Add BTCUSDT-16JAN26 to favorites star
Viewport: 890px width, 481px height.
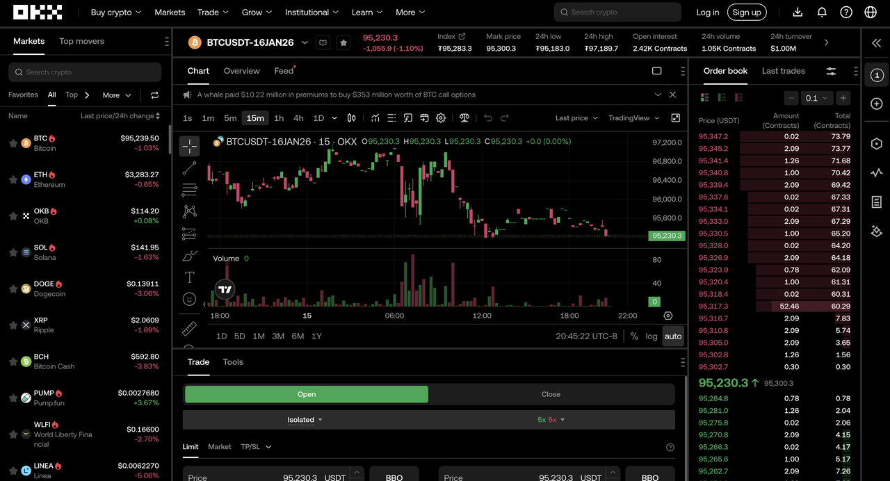(x=343, y=42)
